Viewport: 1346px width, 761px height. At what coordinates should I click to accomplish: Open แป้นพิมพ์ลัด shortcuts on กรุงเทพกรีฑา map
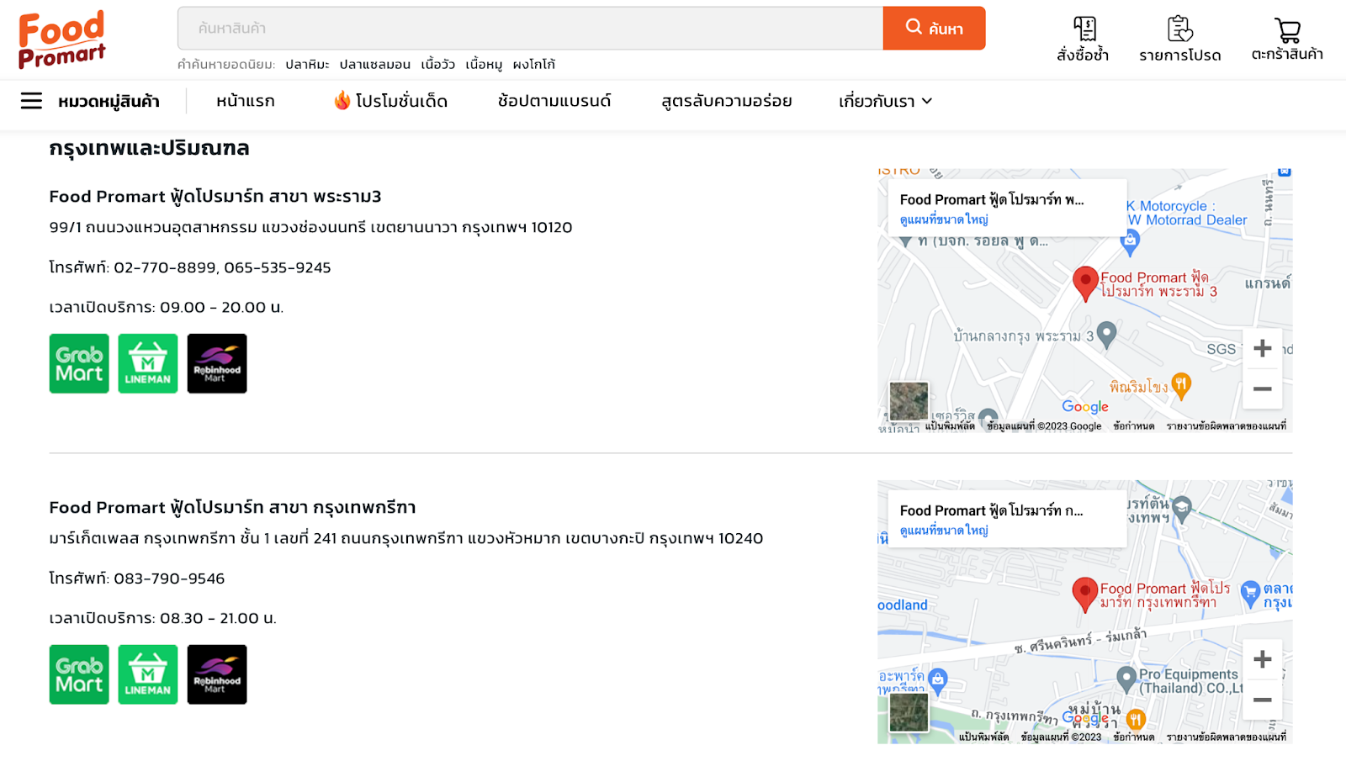pos(983,737)
